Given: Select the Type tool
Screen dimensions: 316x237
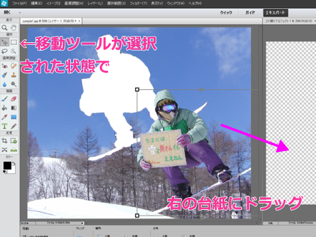Looking at the screenshot, I should click(x=4, y=126).
